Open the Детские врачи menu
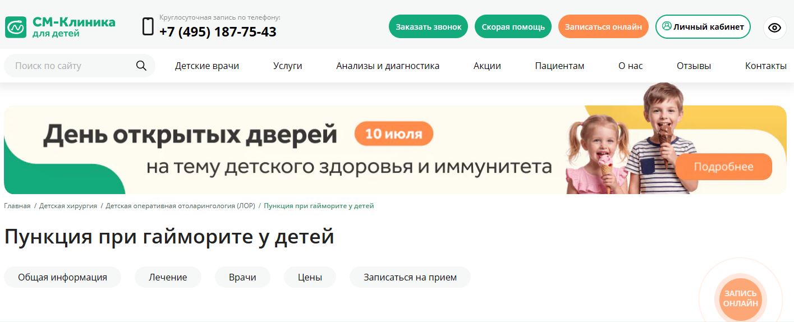The height and width of the screenshot is (322, 794). coord(207,66)
